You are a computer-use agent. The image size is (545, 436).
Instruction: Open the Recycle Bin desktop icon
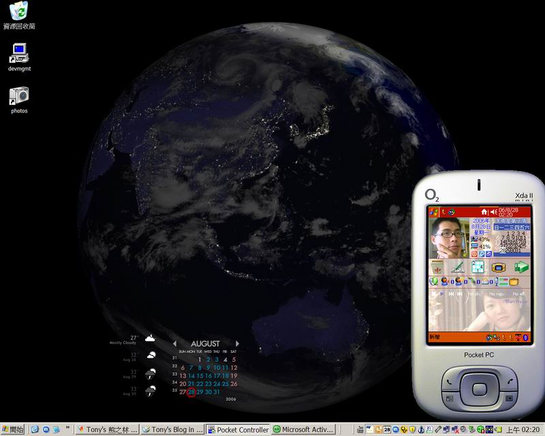click(19, 14)
